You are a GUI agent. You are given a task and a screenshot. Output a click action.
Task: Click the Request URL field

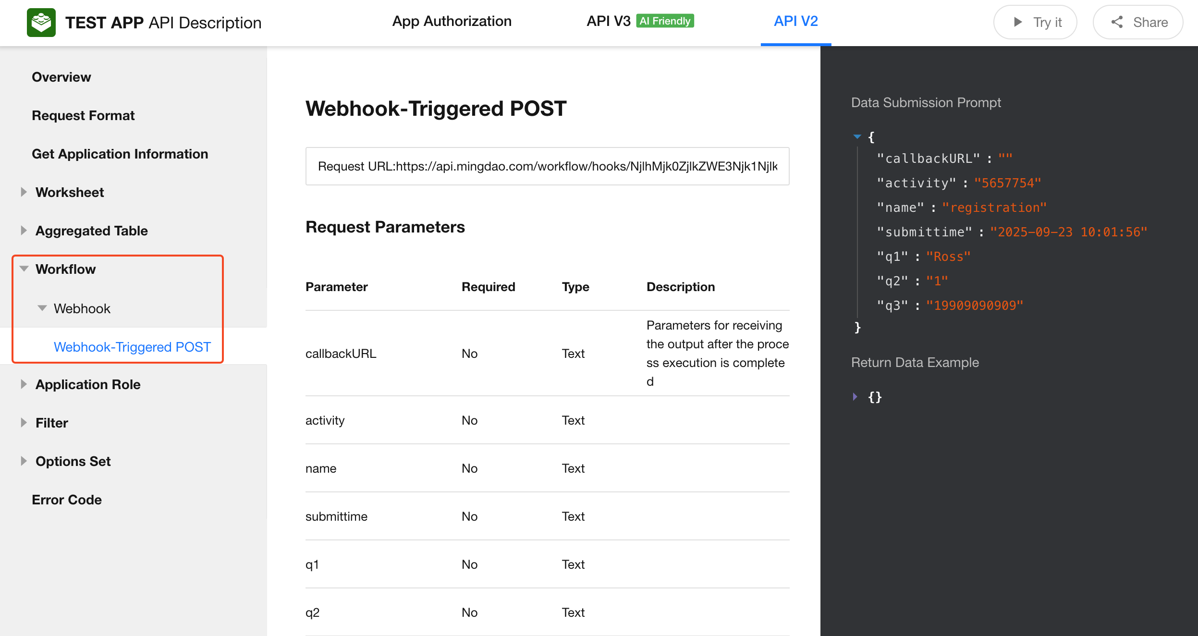[547, 166]
